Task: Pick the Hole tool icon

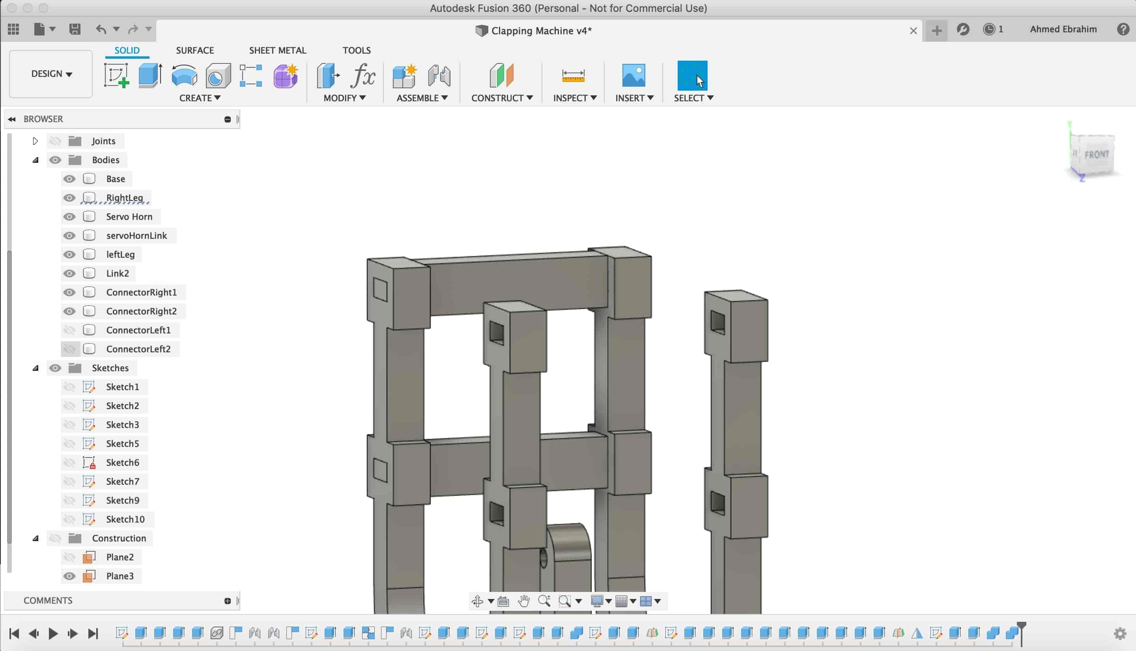Action: (218, 75)
